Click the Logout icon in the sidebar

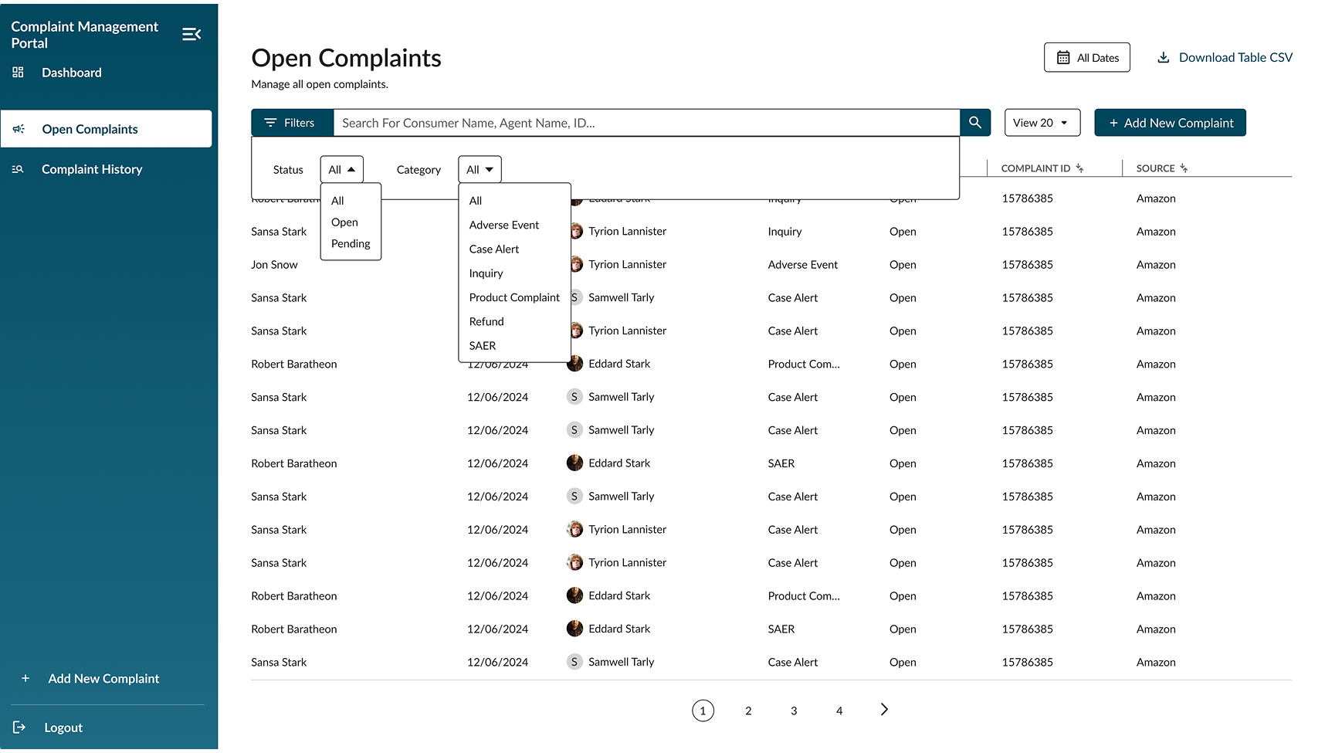click(x=19, y=728)
